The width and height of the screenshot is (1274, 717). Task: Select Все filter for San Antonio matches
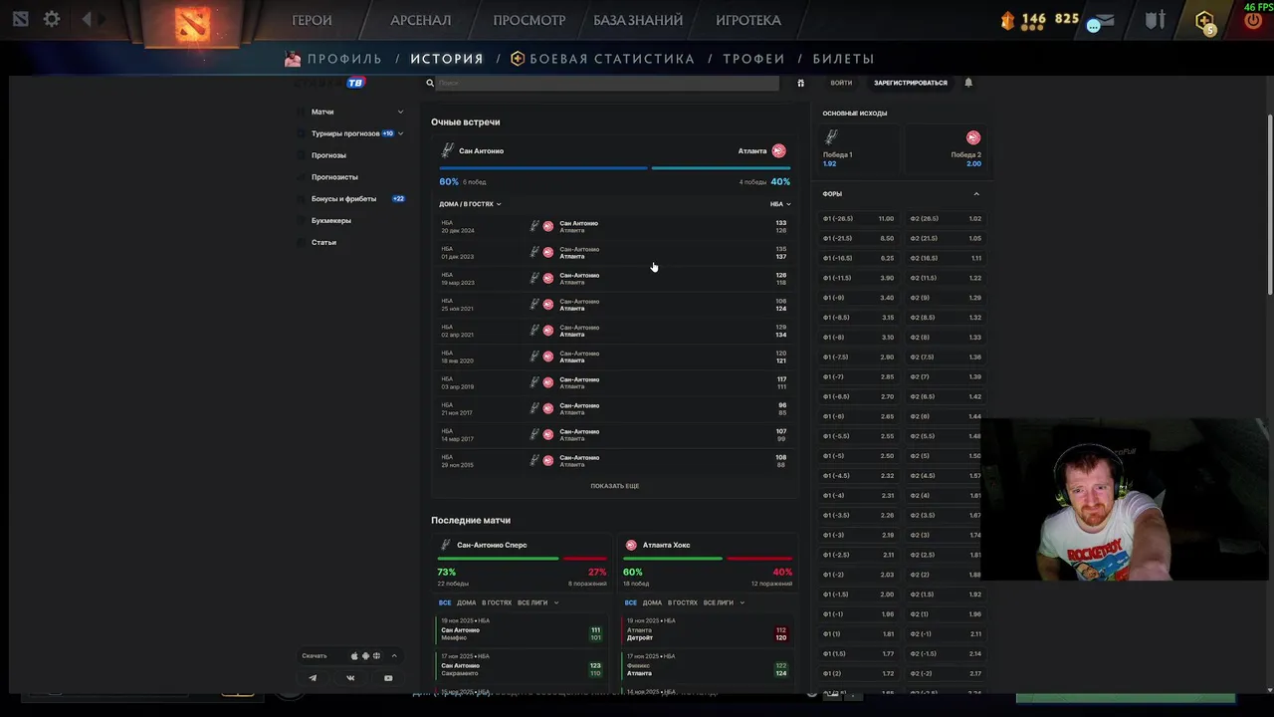445,602
